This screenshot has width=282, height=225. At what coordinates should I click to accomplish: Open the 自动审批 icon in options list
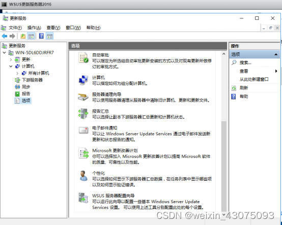click(83, 57)
